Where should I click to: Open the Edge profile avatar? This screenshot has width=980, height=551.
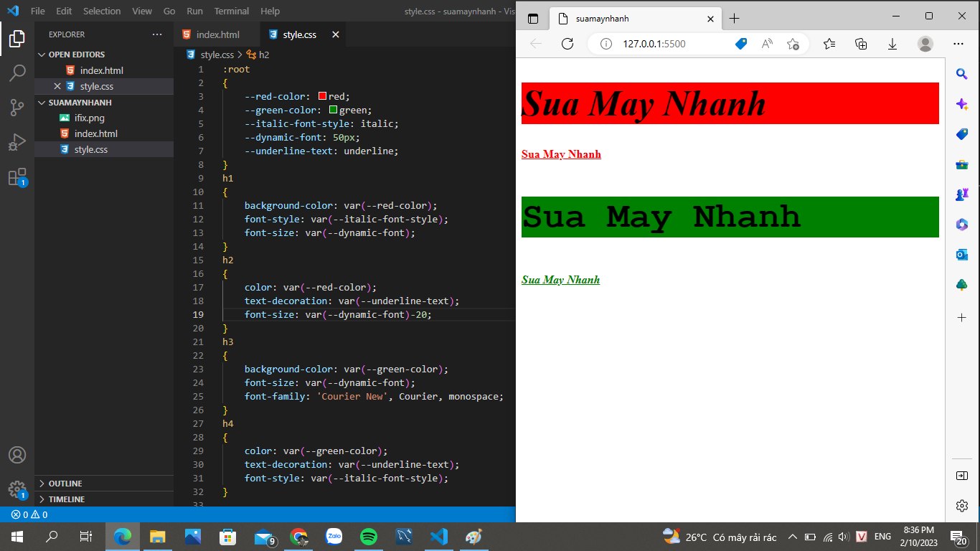[925, 44]
